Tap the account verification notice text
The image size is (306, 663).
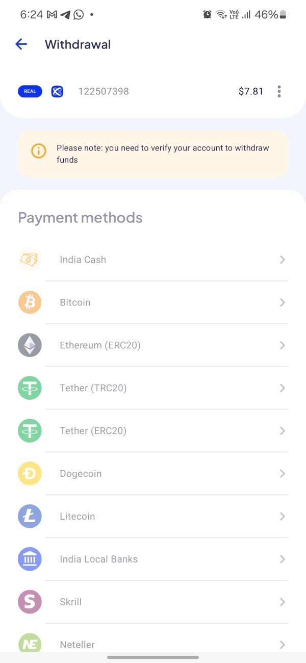pyautogui.click(x=163, y=154)
